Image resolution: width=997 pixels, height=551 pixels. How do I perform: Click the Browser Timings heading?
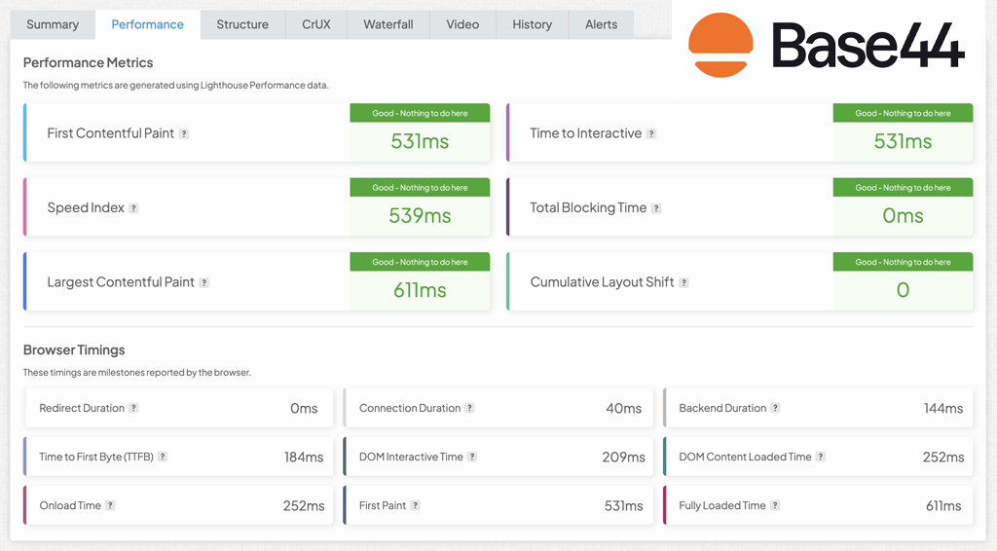click(x=74, y=349)
